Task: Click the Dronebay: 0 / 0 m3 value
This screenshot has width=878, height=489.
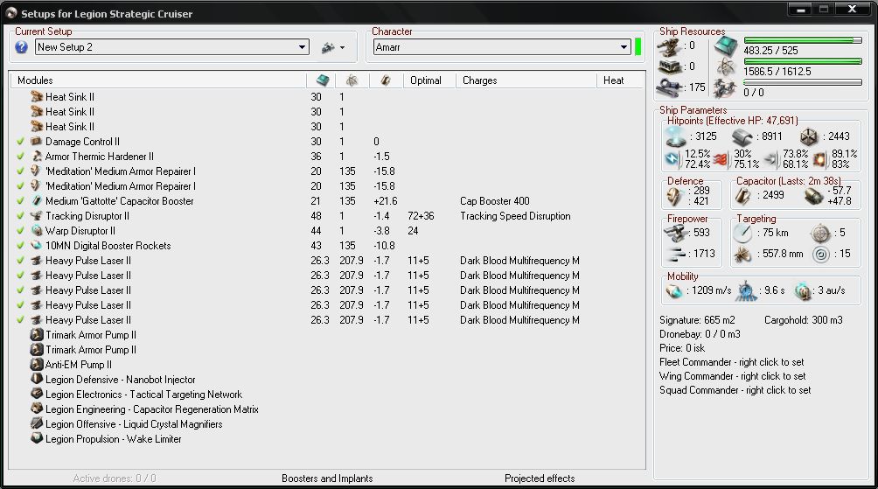Action: tap(700, 334)
